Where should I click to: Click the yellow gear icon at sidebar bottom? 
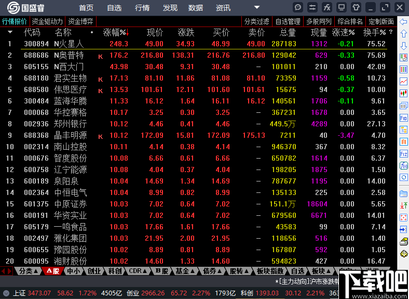pyautogui.click(x=403, y=254)
